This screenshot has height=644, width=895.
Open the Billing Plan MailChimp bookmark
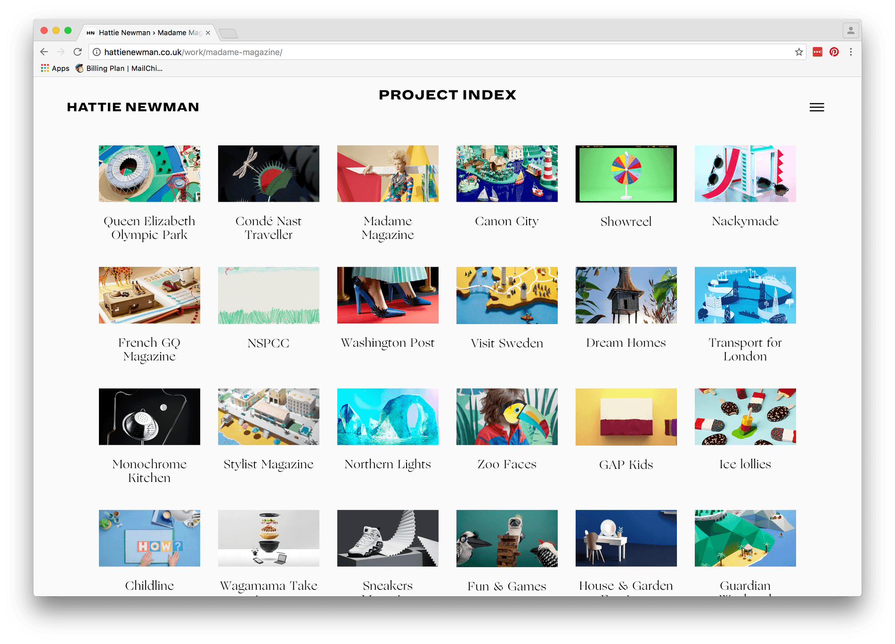pos(119,68)
